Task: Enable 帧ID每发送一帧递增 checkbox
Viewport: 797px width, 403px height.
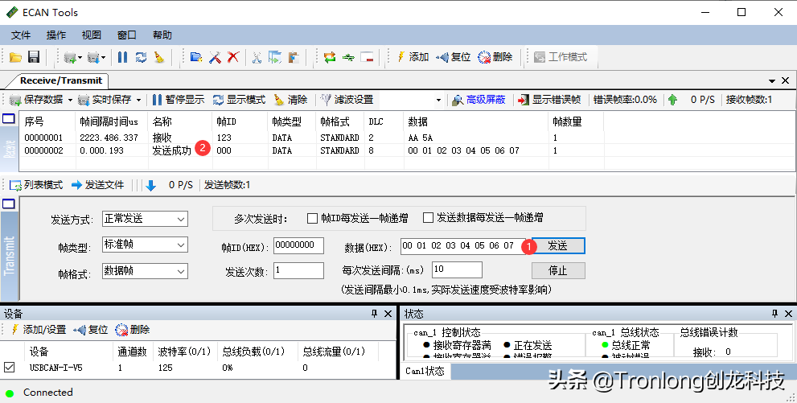Action: coord(313,218)
